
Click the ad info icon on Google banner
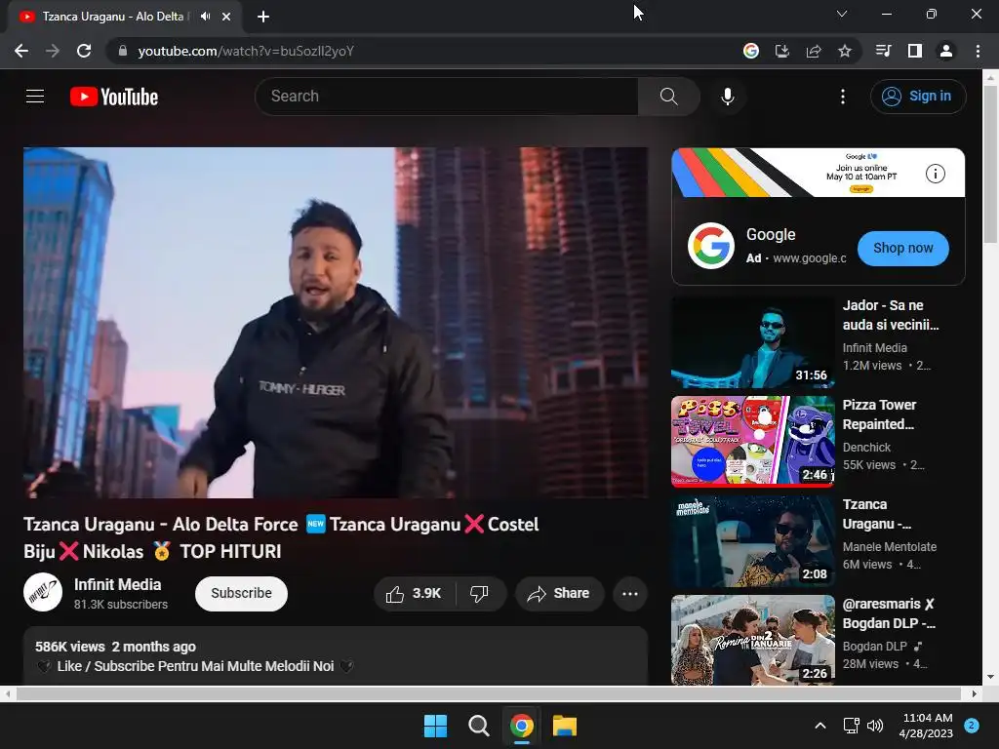pyautogui.click(x=935, y=174)
